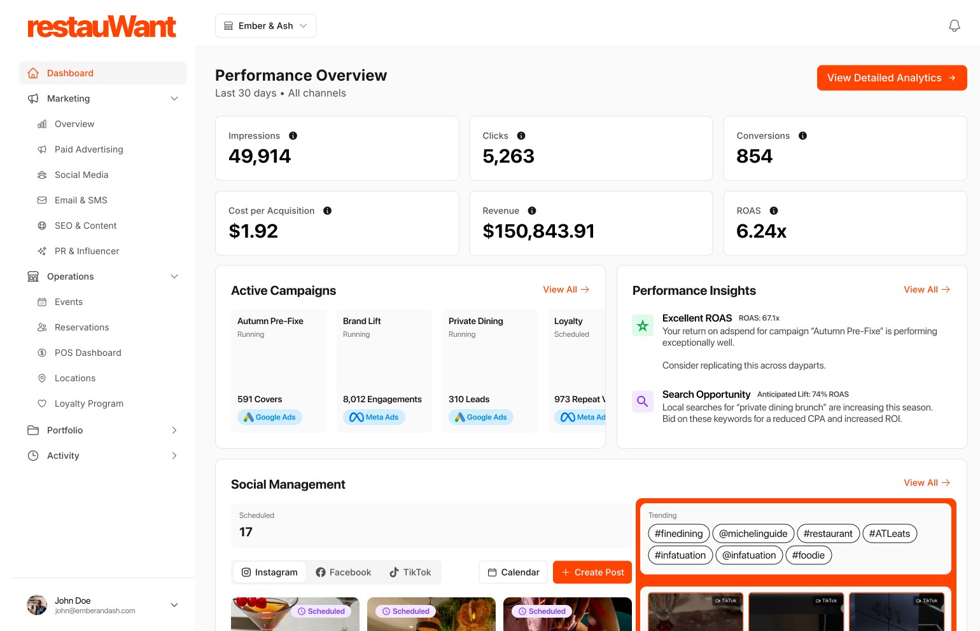Open notifications bell icon

pos(954,26)
